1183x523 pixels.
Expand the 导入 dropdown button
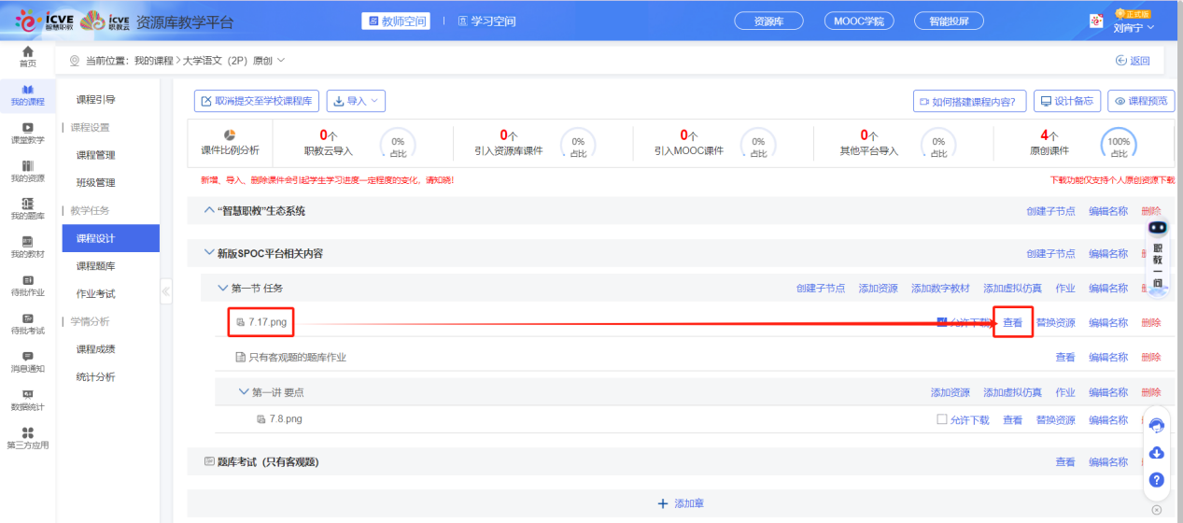point(356,101)
